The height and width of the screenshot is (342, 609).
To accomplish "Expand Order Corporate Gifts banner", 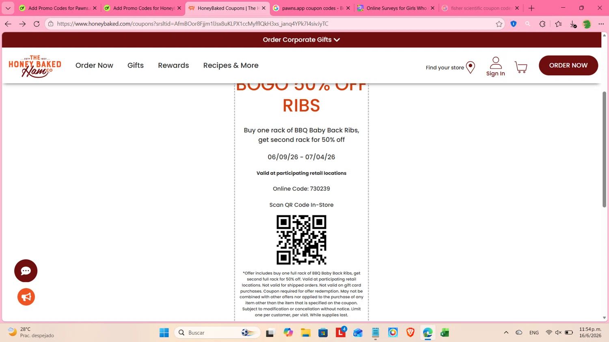I will 301,40.
